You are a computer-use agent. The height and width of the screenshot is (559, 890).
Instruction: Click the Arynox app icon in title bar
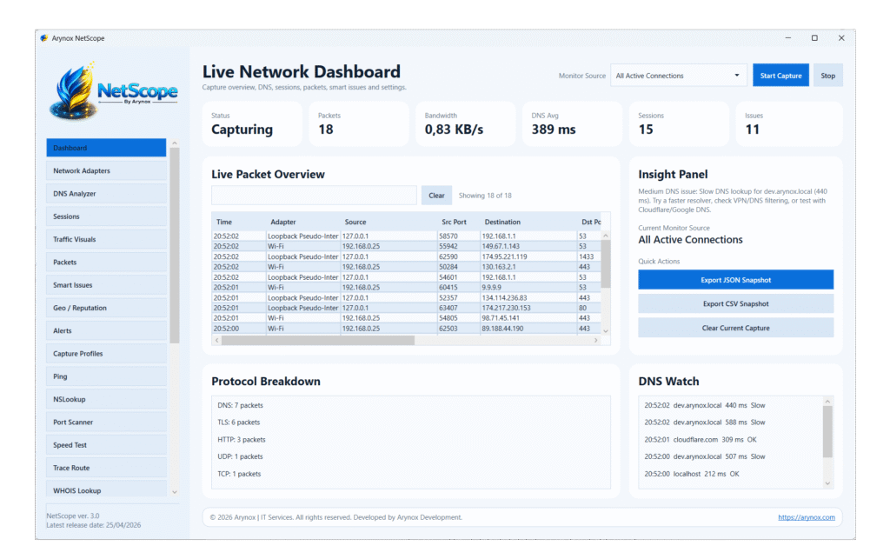43,38
